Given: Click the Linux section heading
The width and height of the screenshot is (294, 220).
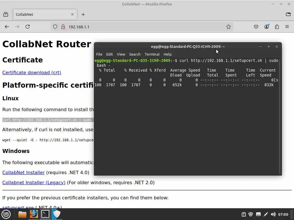Looking at the screenshot, I should 11,98.
